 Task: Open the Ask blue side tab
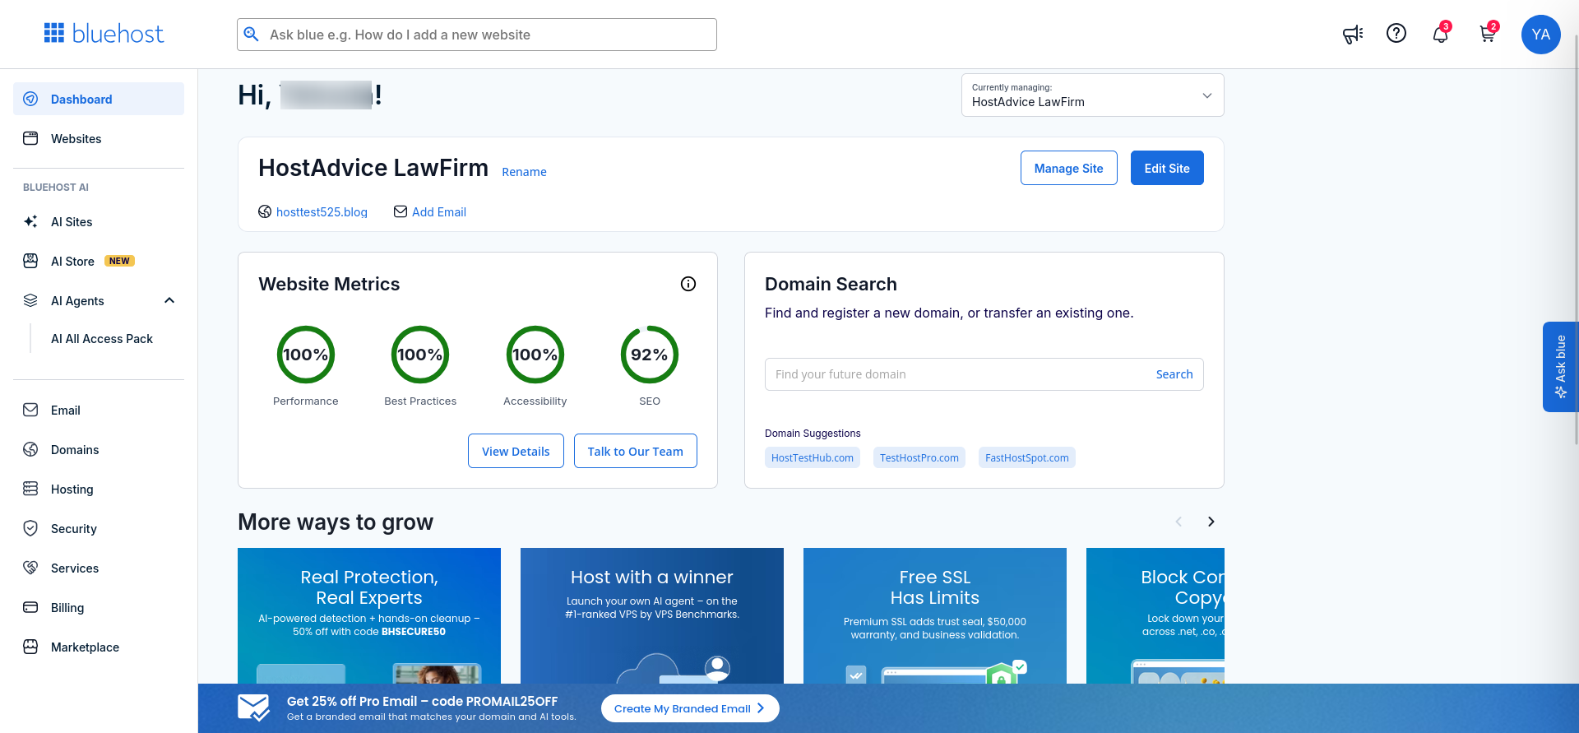pyautogui.click(x=1560, y=367)
